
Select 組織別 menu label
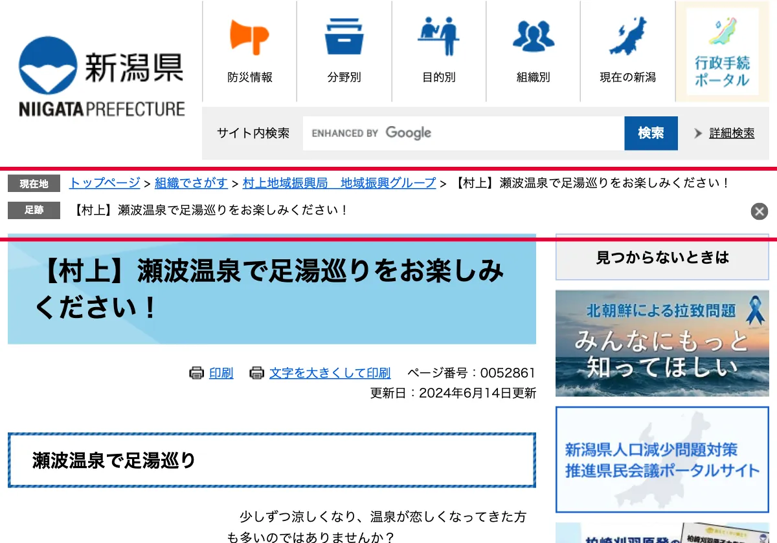click(533, 78)
